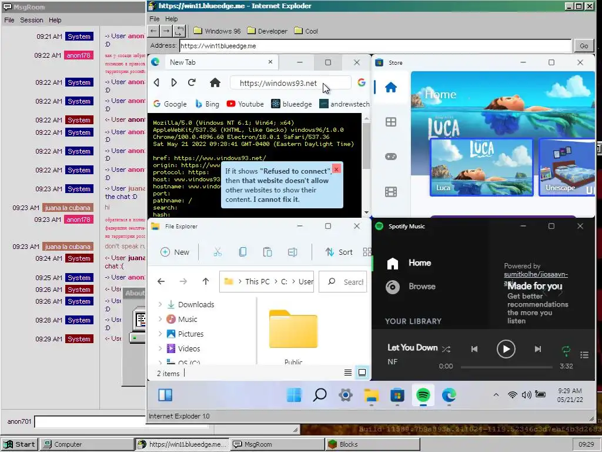This screenshot has height=452, width=602.
Task: Toggle repeat in Spotify player
Action: [x=566, y=350]
